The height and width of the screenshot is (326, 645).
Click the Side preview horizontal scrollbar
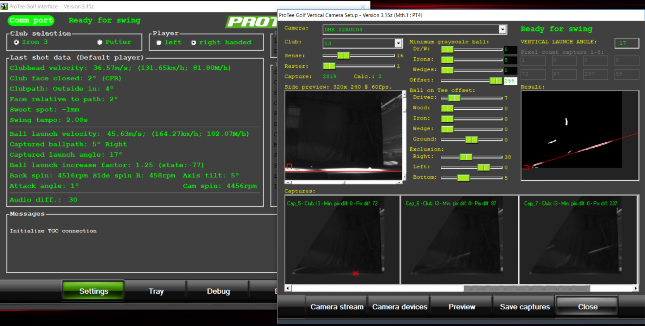(x=344, y=182)
